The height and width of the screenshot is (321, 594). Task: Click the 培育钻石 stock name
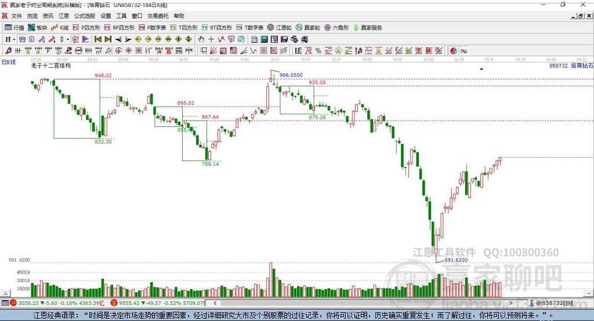click(582, 66)
